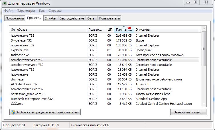Viewport: 215px width, 130px height.
Task: Sort by Описание column header
Action: coord(166,29)
